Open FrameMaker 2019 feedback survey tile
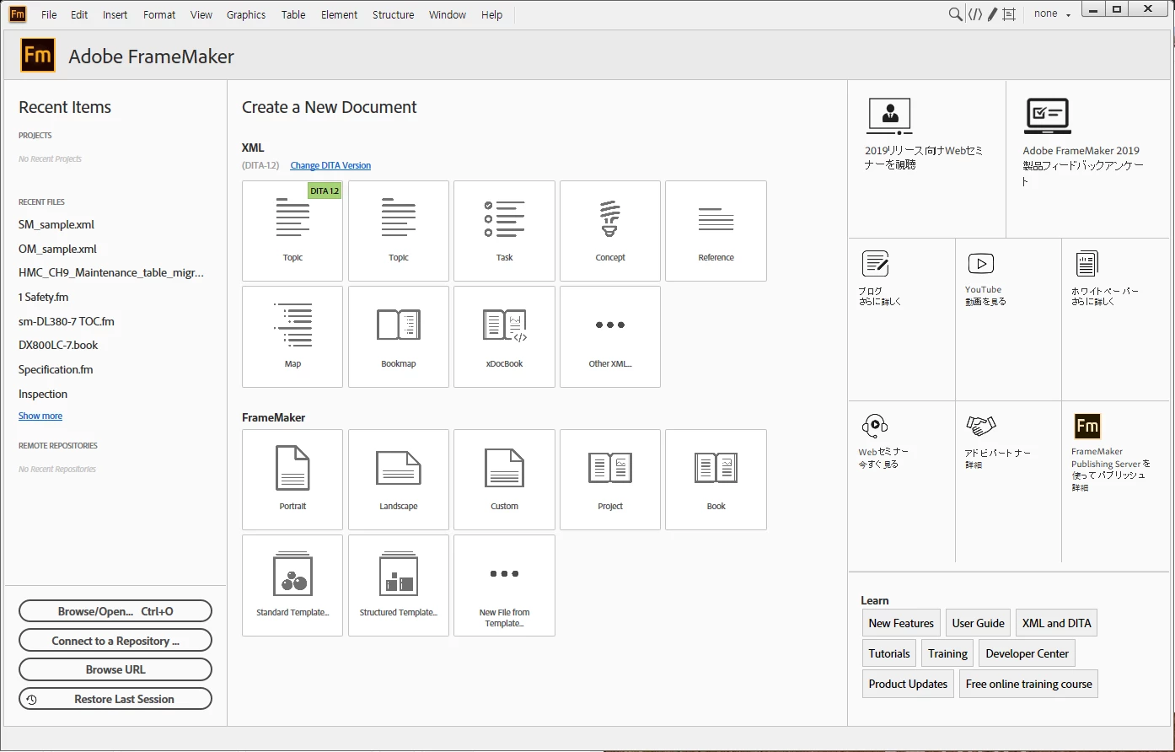The image size is (1175, 752). tap(1087, 159)
